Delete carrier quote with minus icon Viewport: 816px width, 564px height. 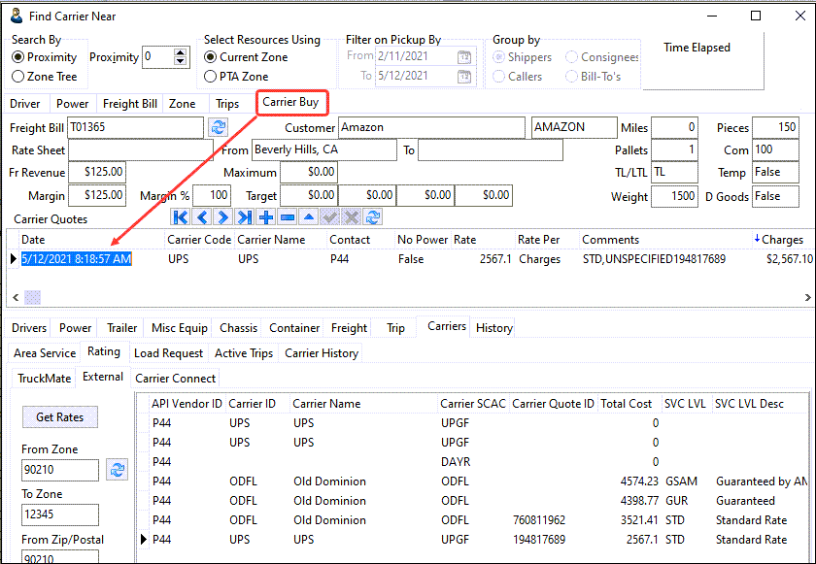pyautogui.click(x=288, y=217)
